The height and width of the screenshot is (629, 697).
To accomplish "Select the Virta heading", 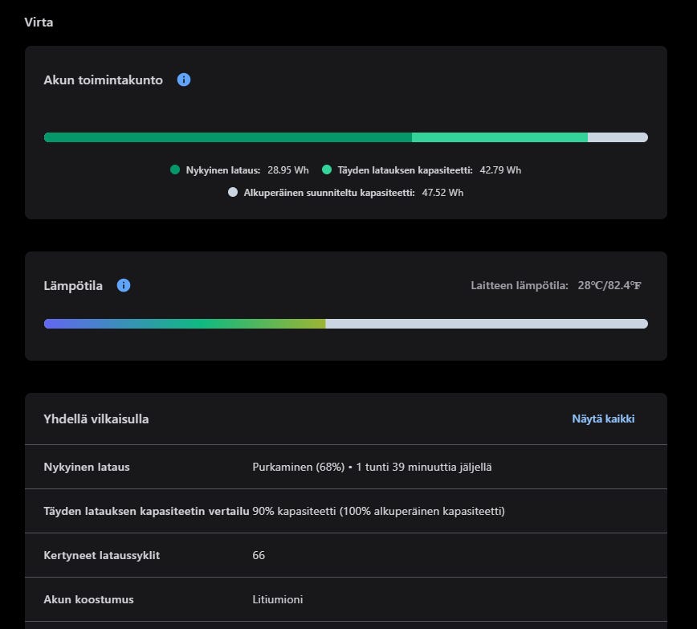I will 39,22.
